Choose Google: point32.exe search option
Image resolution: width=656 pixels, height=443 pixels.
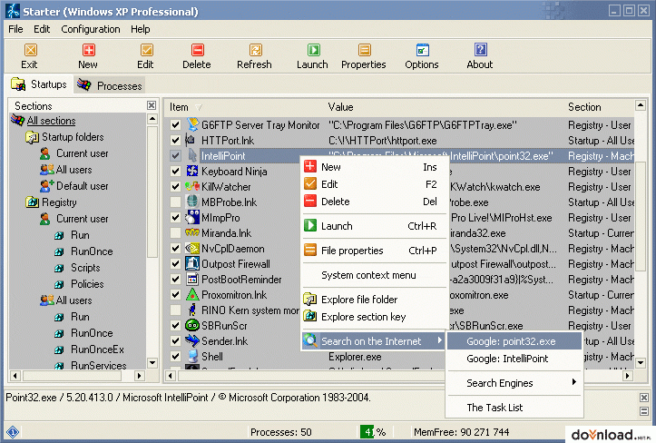[514, 341]
